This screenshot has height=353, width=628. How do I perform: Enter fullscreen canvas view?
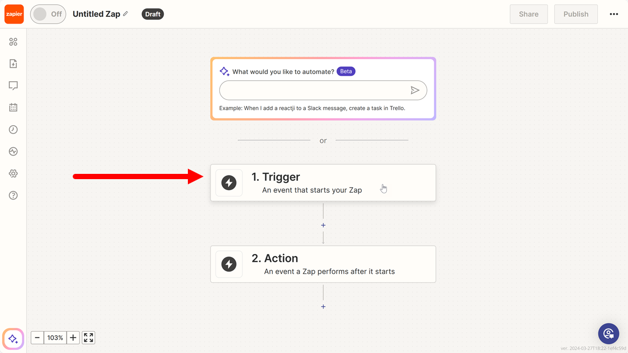coord(88,337)
